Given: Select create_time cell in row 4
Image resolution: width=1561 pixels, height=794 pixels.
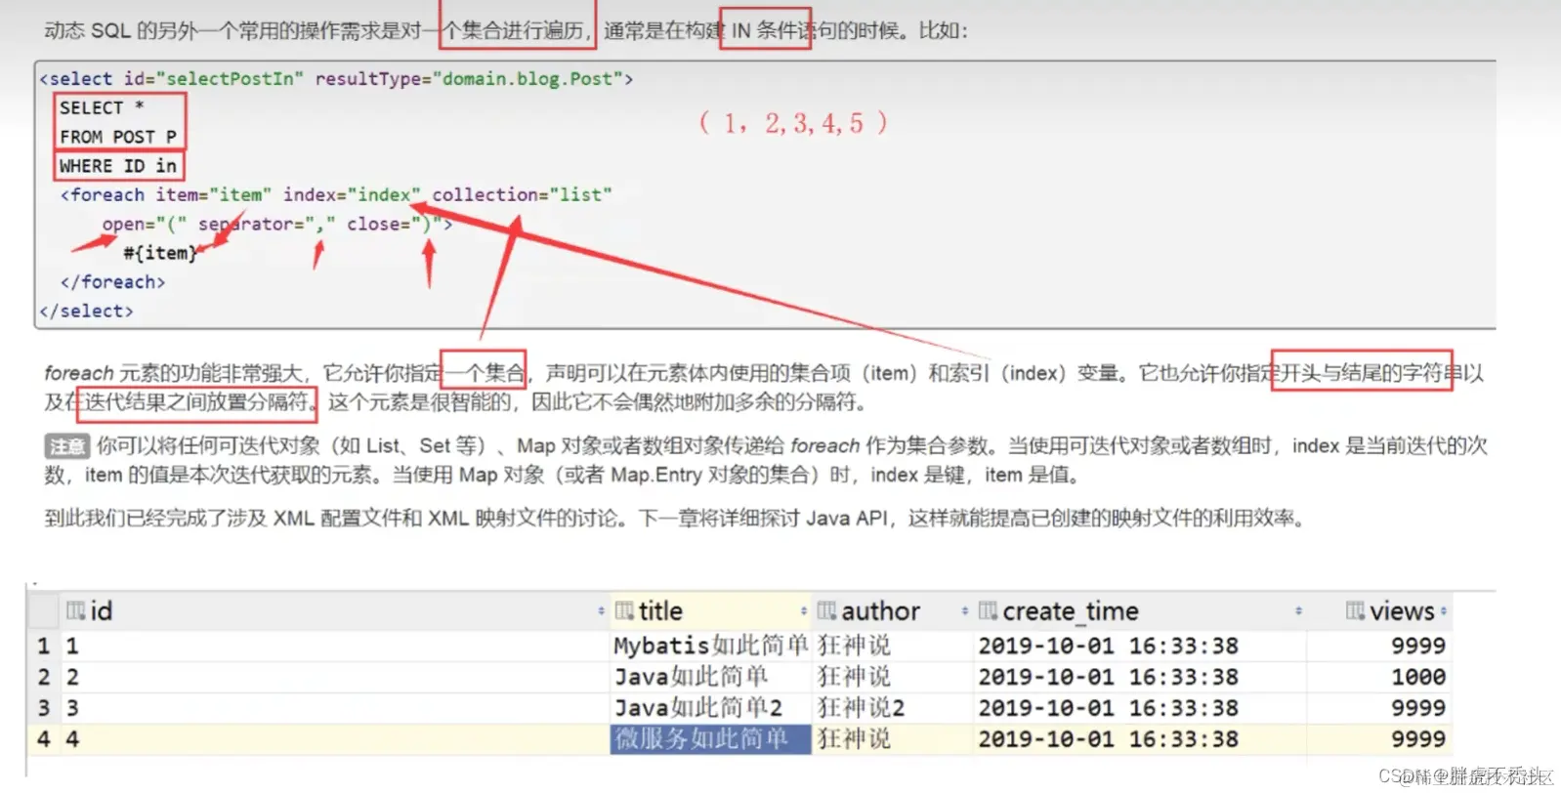Looking at the screenshot, I should pos(1139,739).
